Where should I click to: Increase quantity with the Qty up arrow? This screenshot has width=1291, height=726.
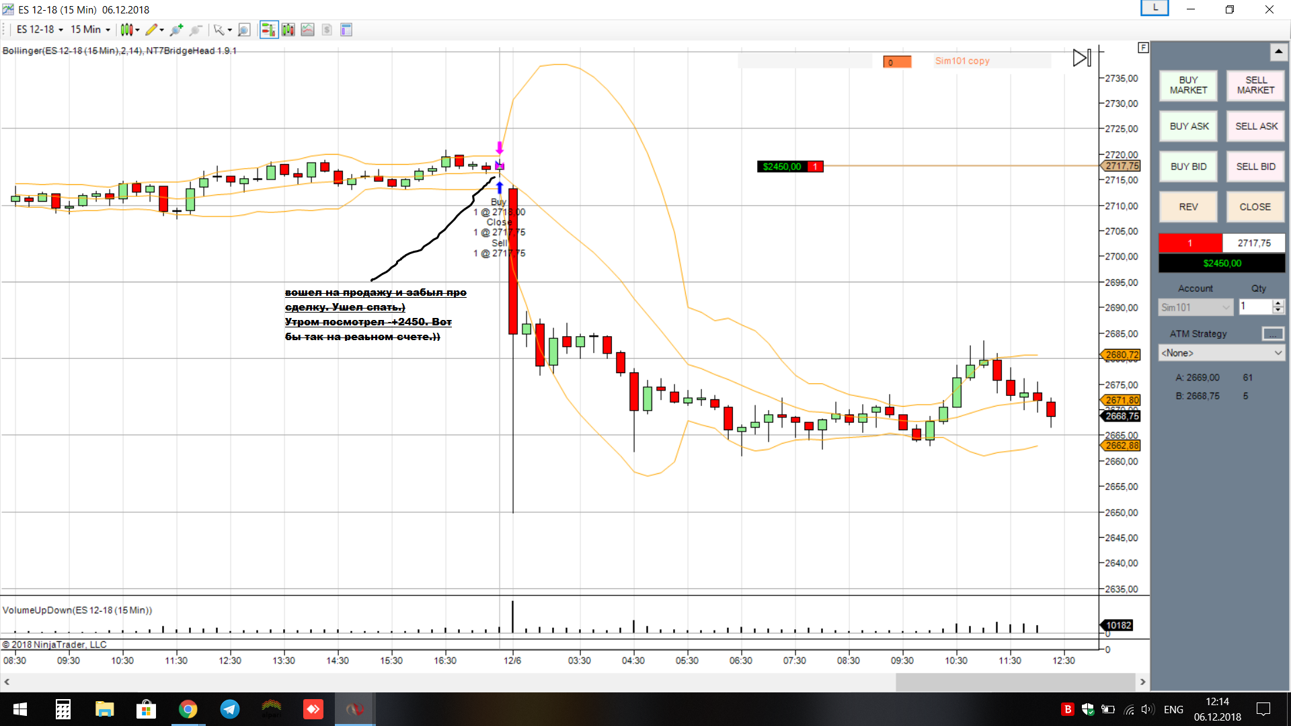click(1278, 303)
